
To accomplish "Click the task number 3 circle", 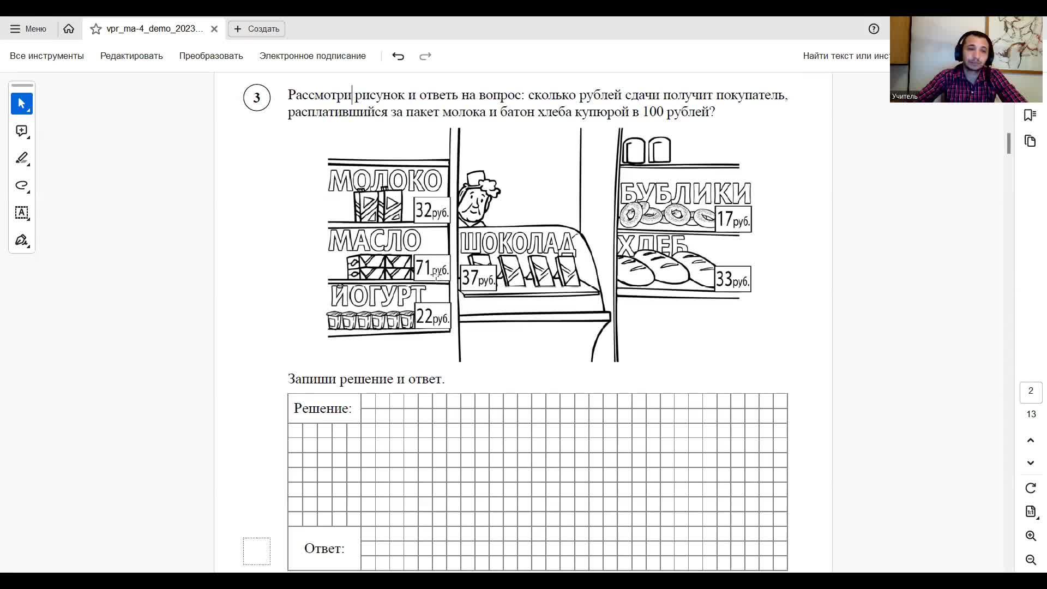I will tap(257, 98).
